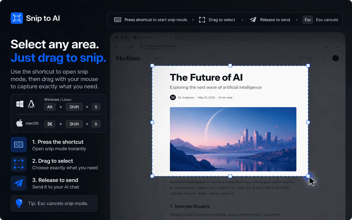Click the "8 min read" label
Viewport: 352px width, 220px height.
coord(226,98)
